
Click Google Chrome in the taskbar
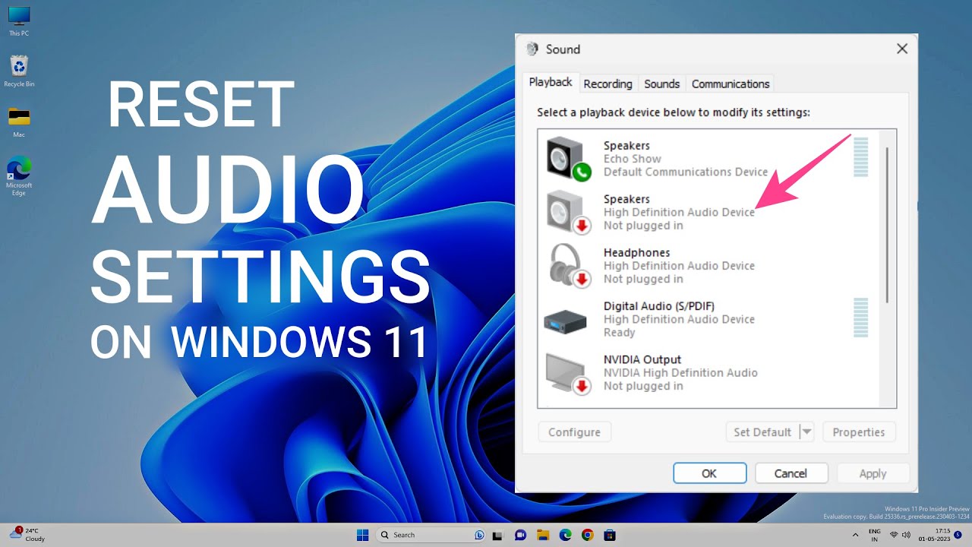[587, 535]
